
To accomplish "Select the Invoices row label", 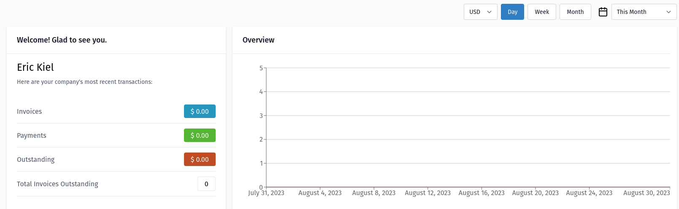I will pyautogui.click(x=30, y=111).
